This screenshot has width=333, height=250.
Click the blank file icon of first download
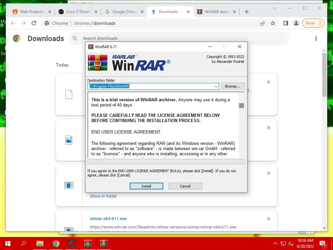[69, 94]
